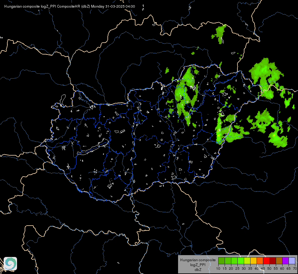Click the legend scale value '50'
This screenshot has height=274, width=298.
point(269,269)
